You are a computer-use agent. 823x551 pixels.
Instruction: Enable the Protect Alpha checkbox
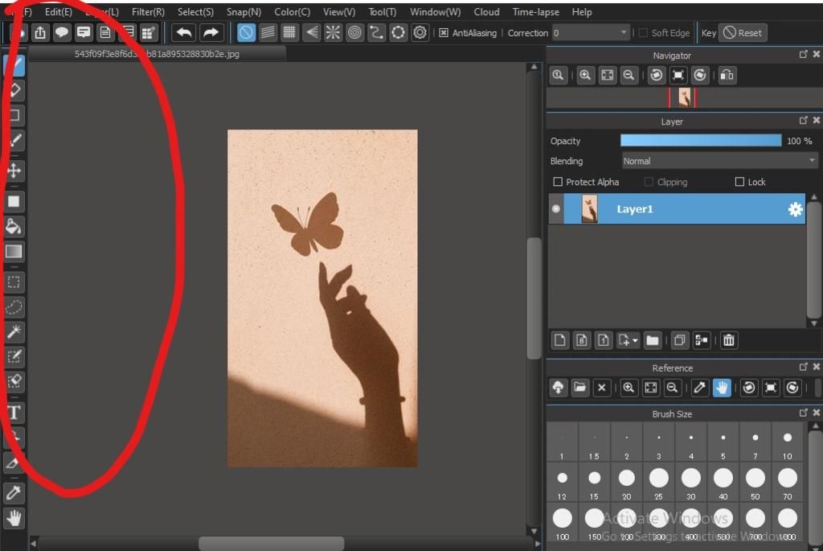pos(558,182)
